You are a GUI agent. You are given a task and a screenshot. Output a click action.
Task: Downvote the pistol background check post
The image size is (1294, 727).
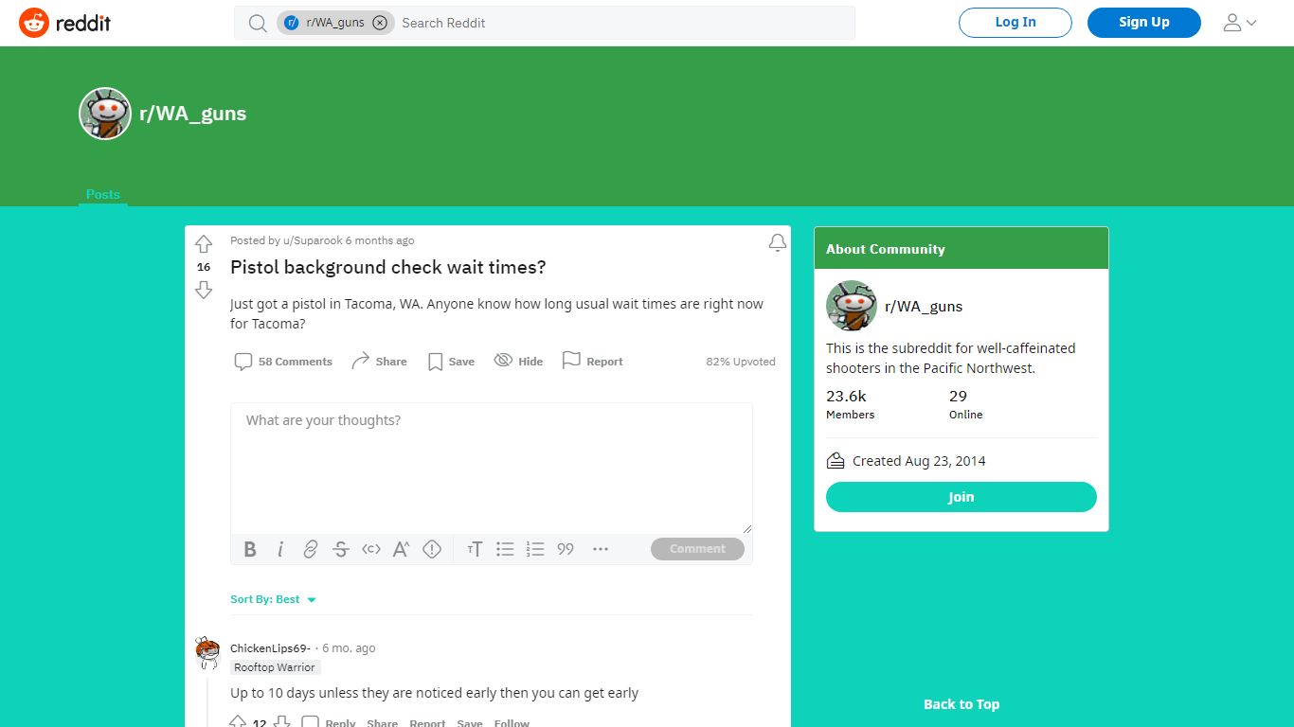pyautogui.click(x=204, y=290)
